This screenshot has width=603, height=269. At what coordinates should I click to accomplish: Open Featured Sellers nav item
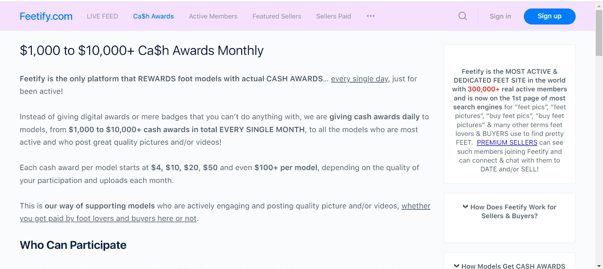pos(277,16)
